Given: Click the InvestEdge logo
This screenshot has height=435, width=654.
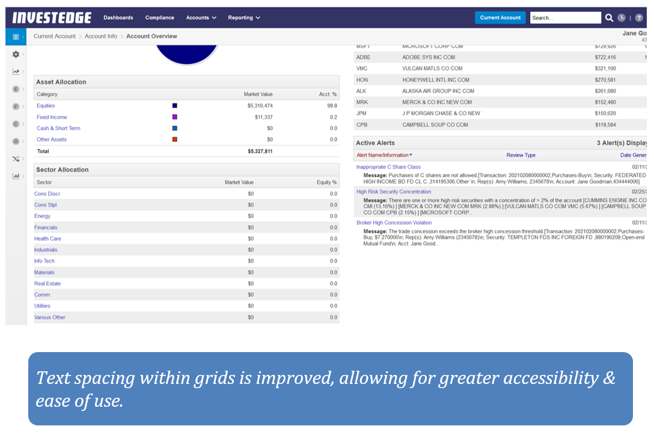Looking at the screenshot, I should 52,17.
